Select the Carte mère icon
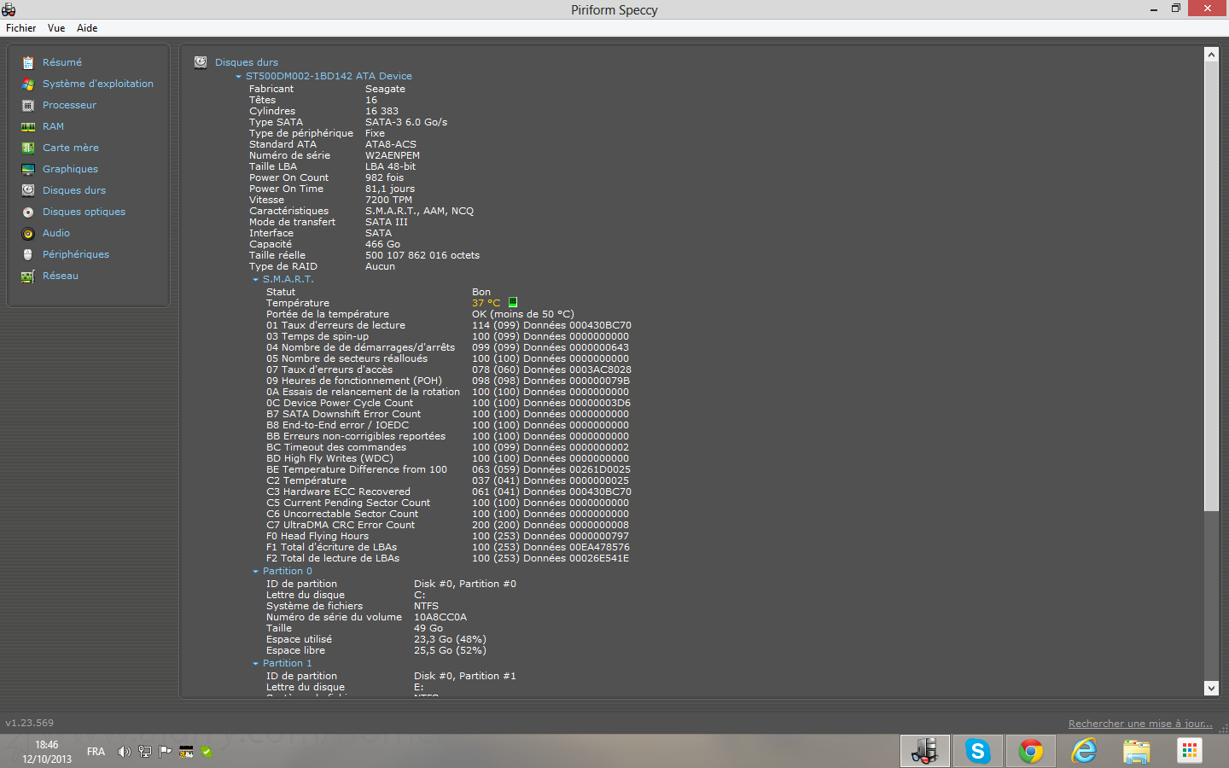 28,148
